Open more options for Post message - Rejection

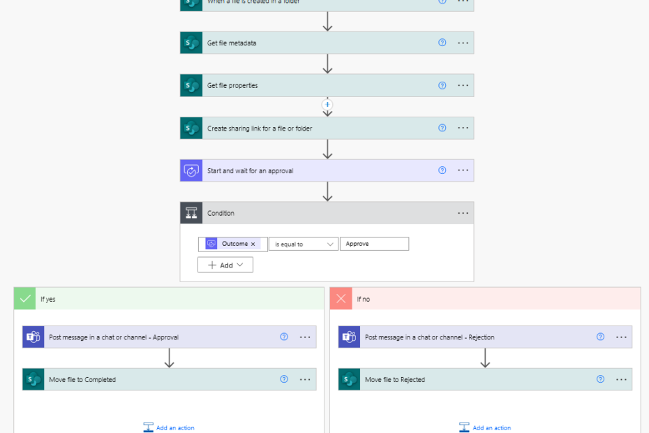[x=621, y=337]
